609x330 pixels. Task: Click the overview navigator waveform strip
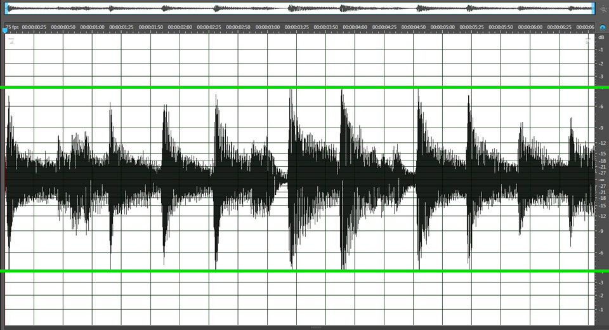[299, 8]
